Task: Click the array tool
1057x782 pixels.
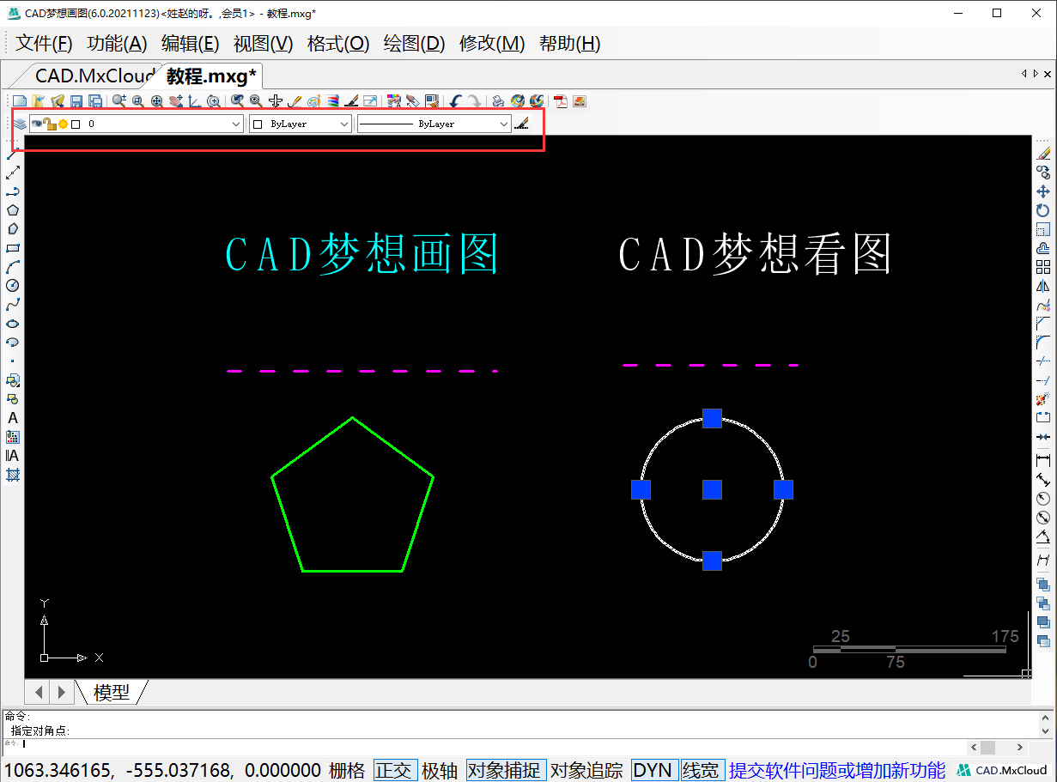Action: pos(1043,267)
